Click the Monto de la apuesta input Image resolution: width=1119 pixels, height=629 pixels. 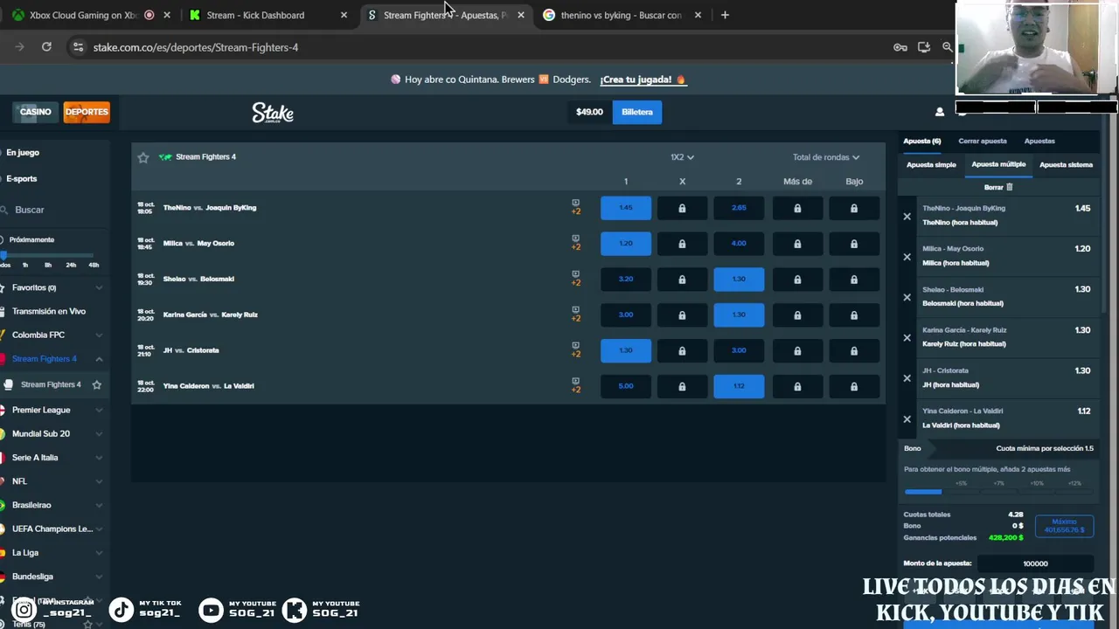pos(1035,564)
